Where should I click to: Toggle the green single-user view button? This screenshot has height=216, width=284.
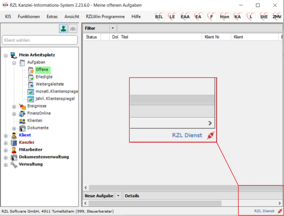[x=63, y=29]
